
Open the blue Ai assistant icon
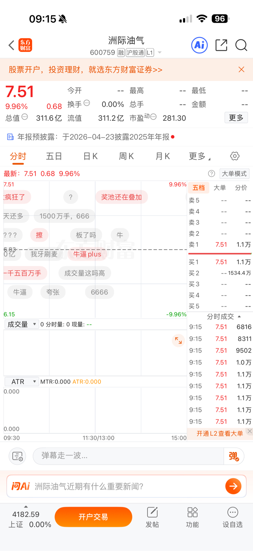coord(199,45)
